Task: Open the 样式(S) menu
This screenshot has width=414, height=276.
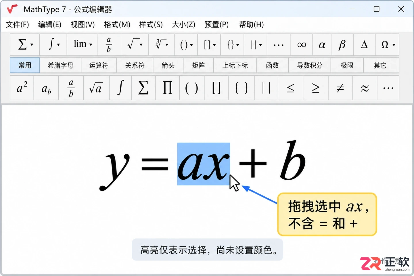Action: pos(151,24)
